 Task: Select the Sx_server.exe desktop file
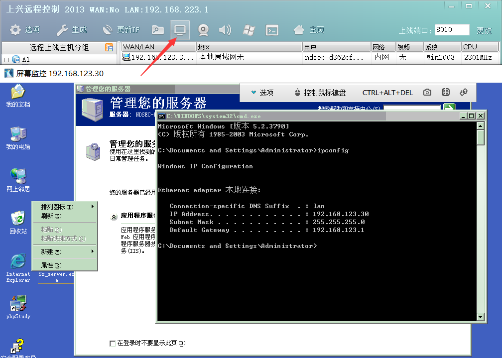point(56,277)
